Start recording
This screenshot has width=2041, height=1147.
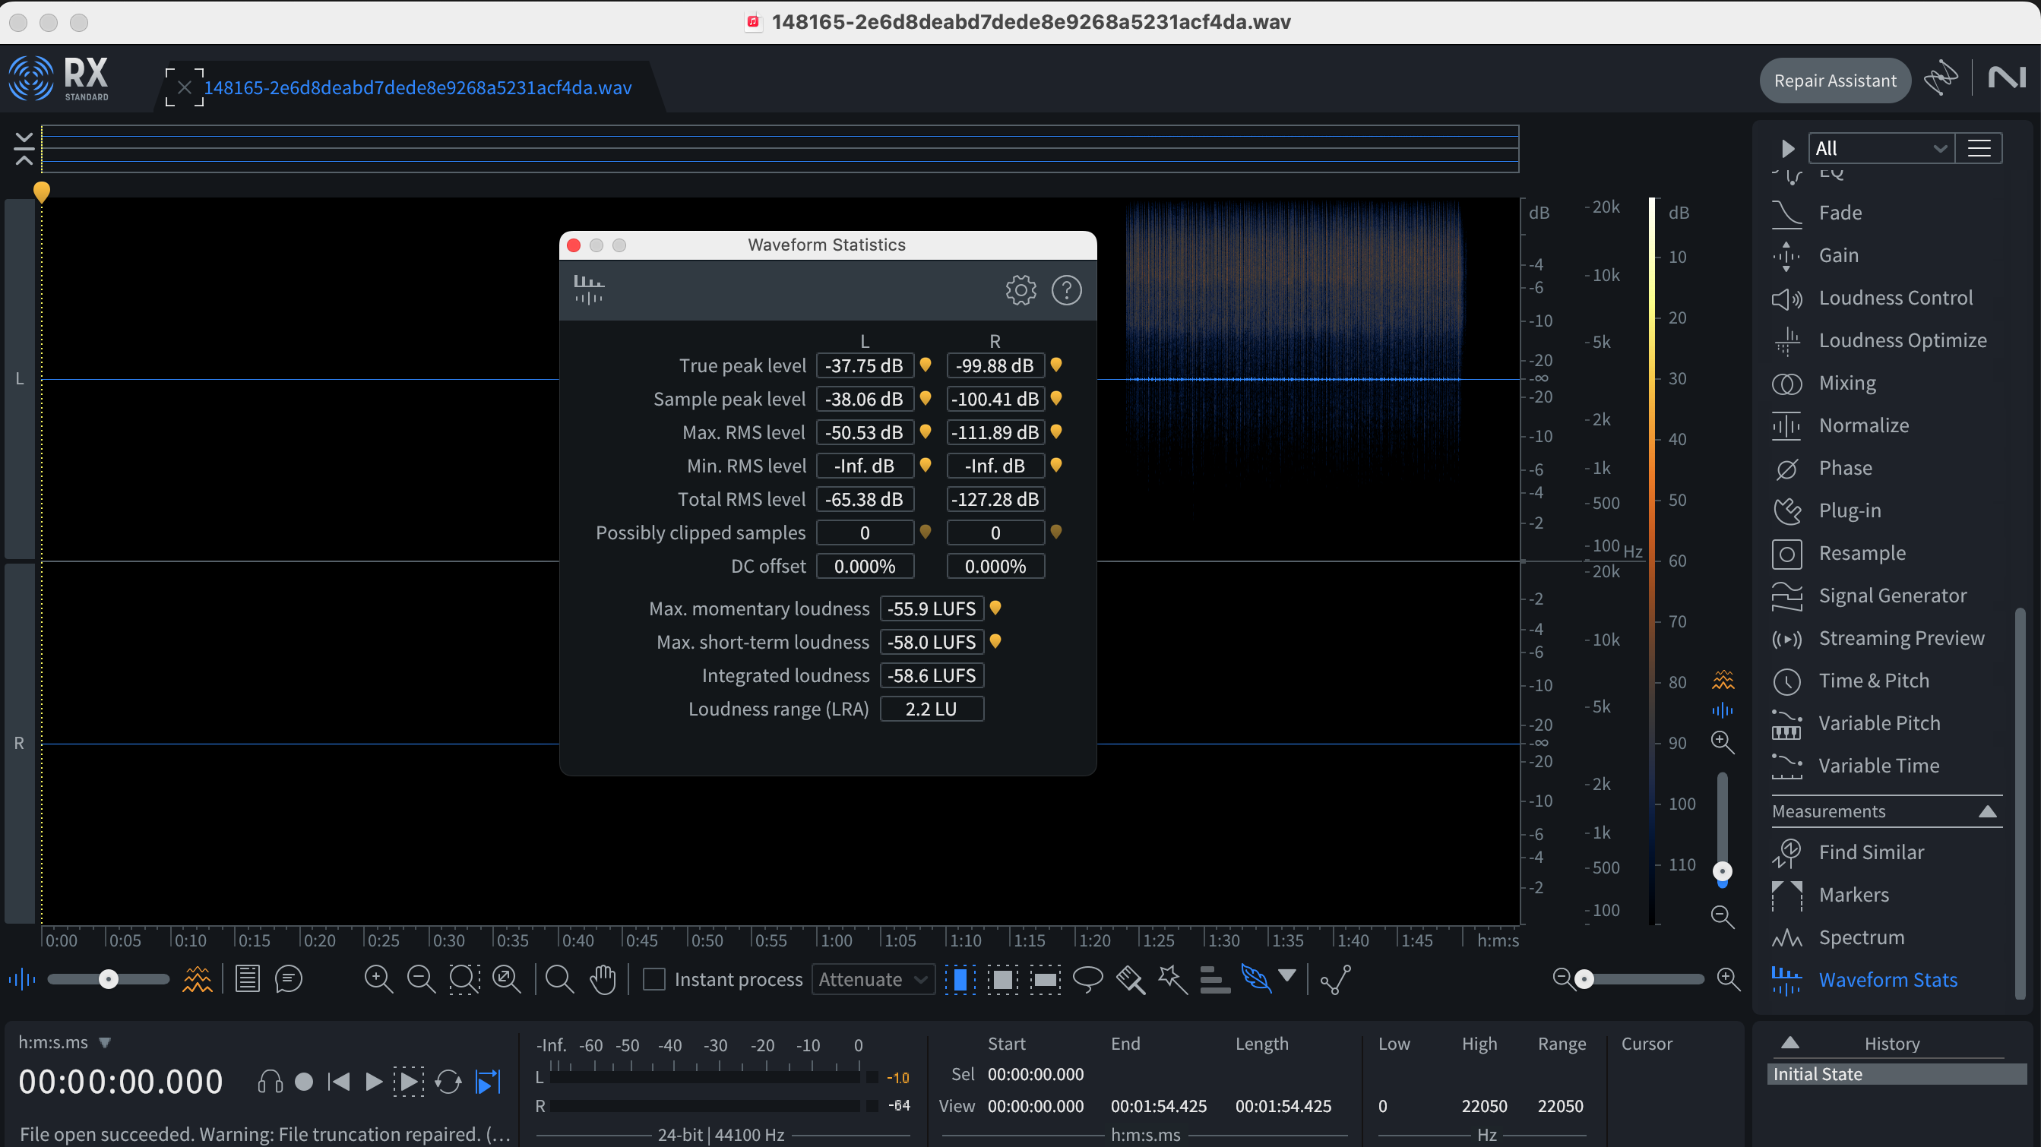[x=303, y=1081]
